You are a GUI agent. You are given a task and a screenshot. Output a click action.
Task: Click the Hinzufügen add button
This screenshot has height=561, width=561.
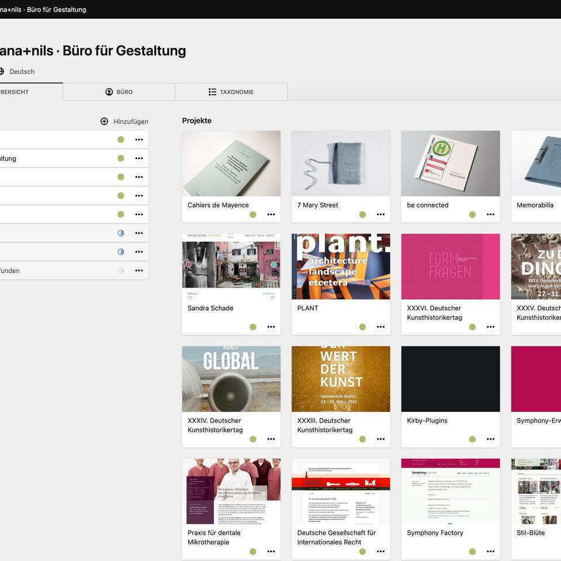point(124,122)
